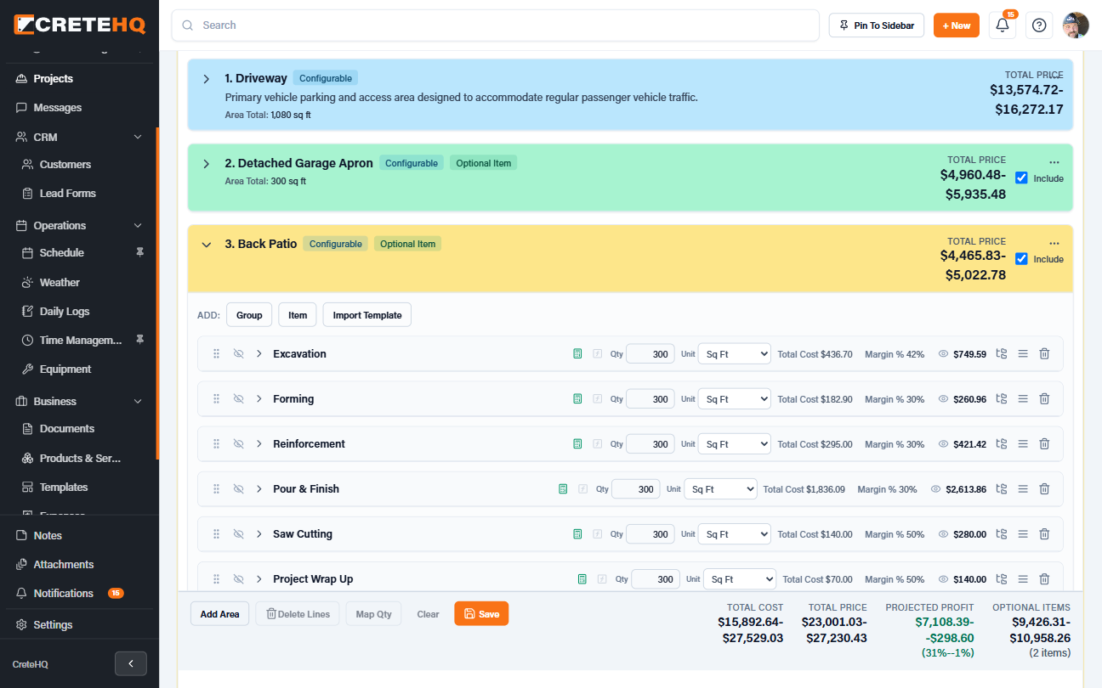Collapse the Back Patio area
The width and height of the screenshot is (1102, 688).
click(x=206, y=245)
